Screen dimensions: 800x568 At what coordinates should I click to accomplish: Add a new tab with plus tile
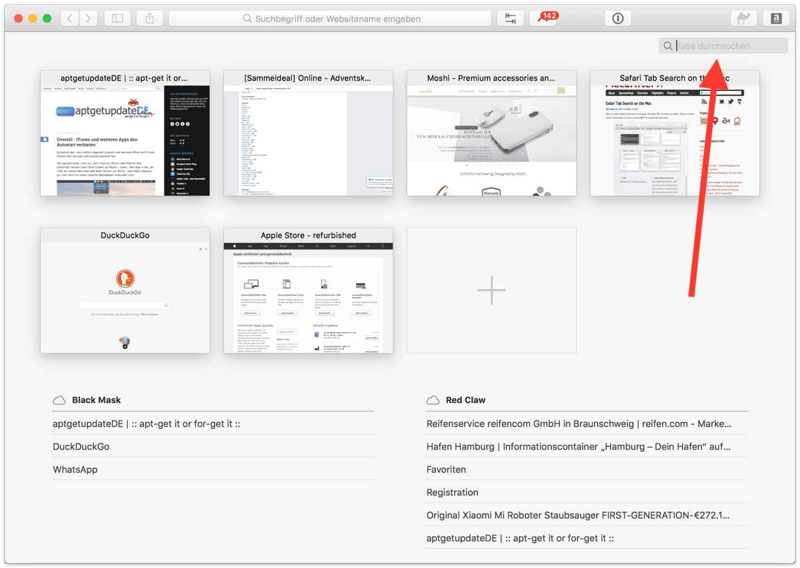pyautogui.click(x=491, y=290)
